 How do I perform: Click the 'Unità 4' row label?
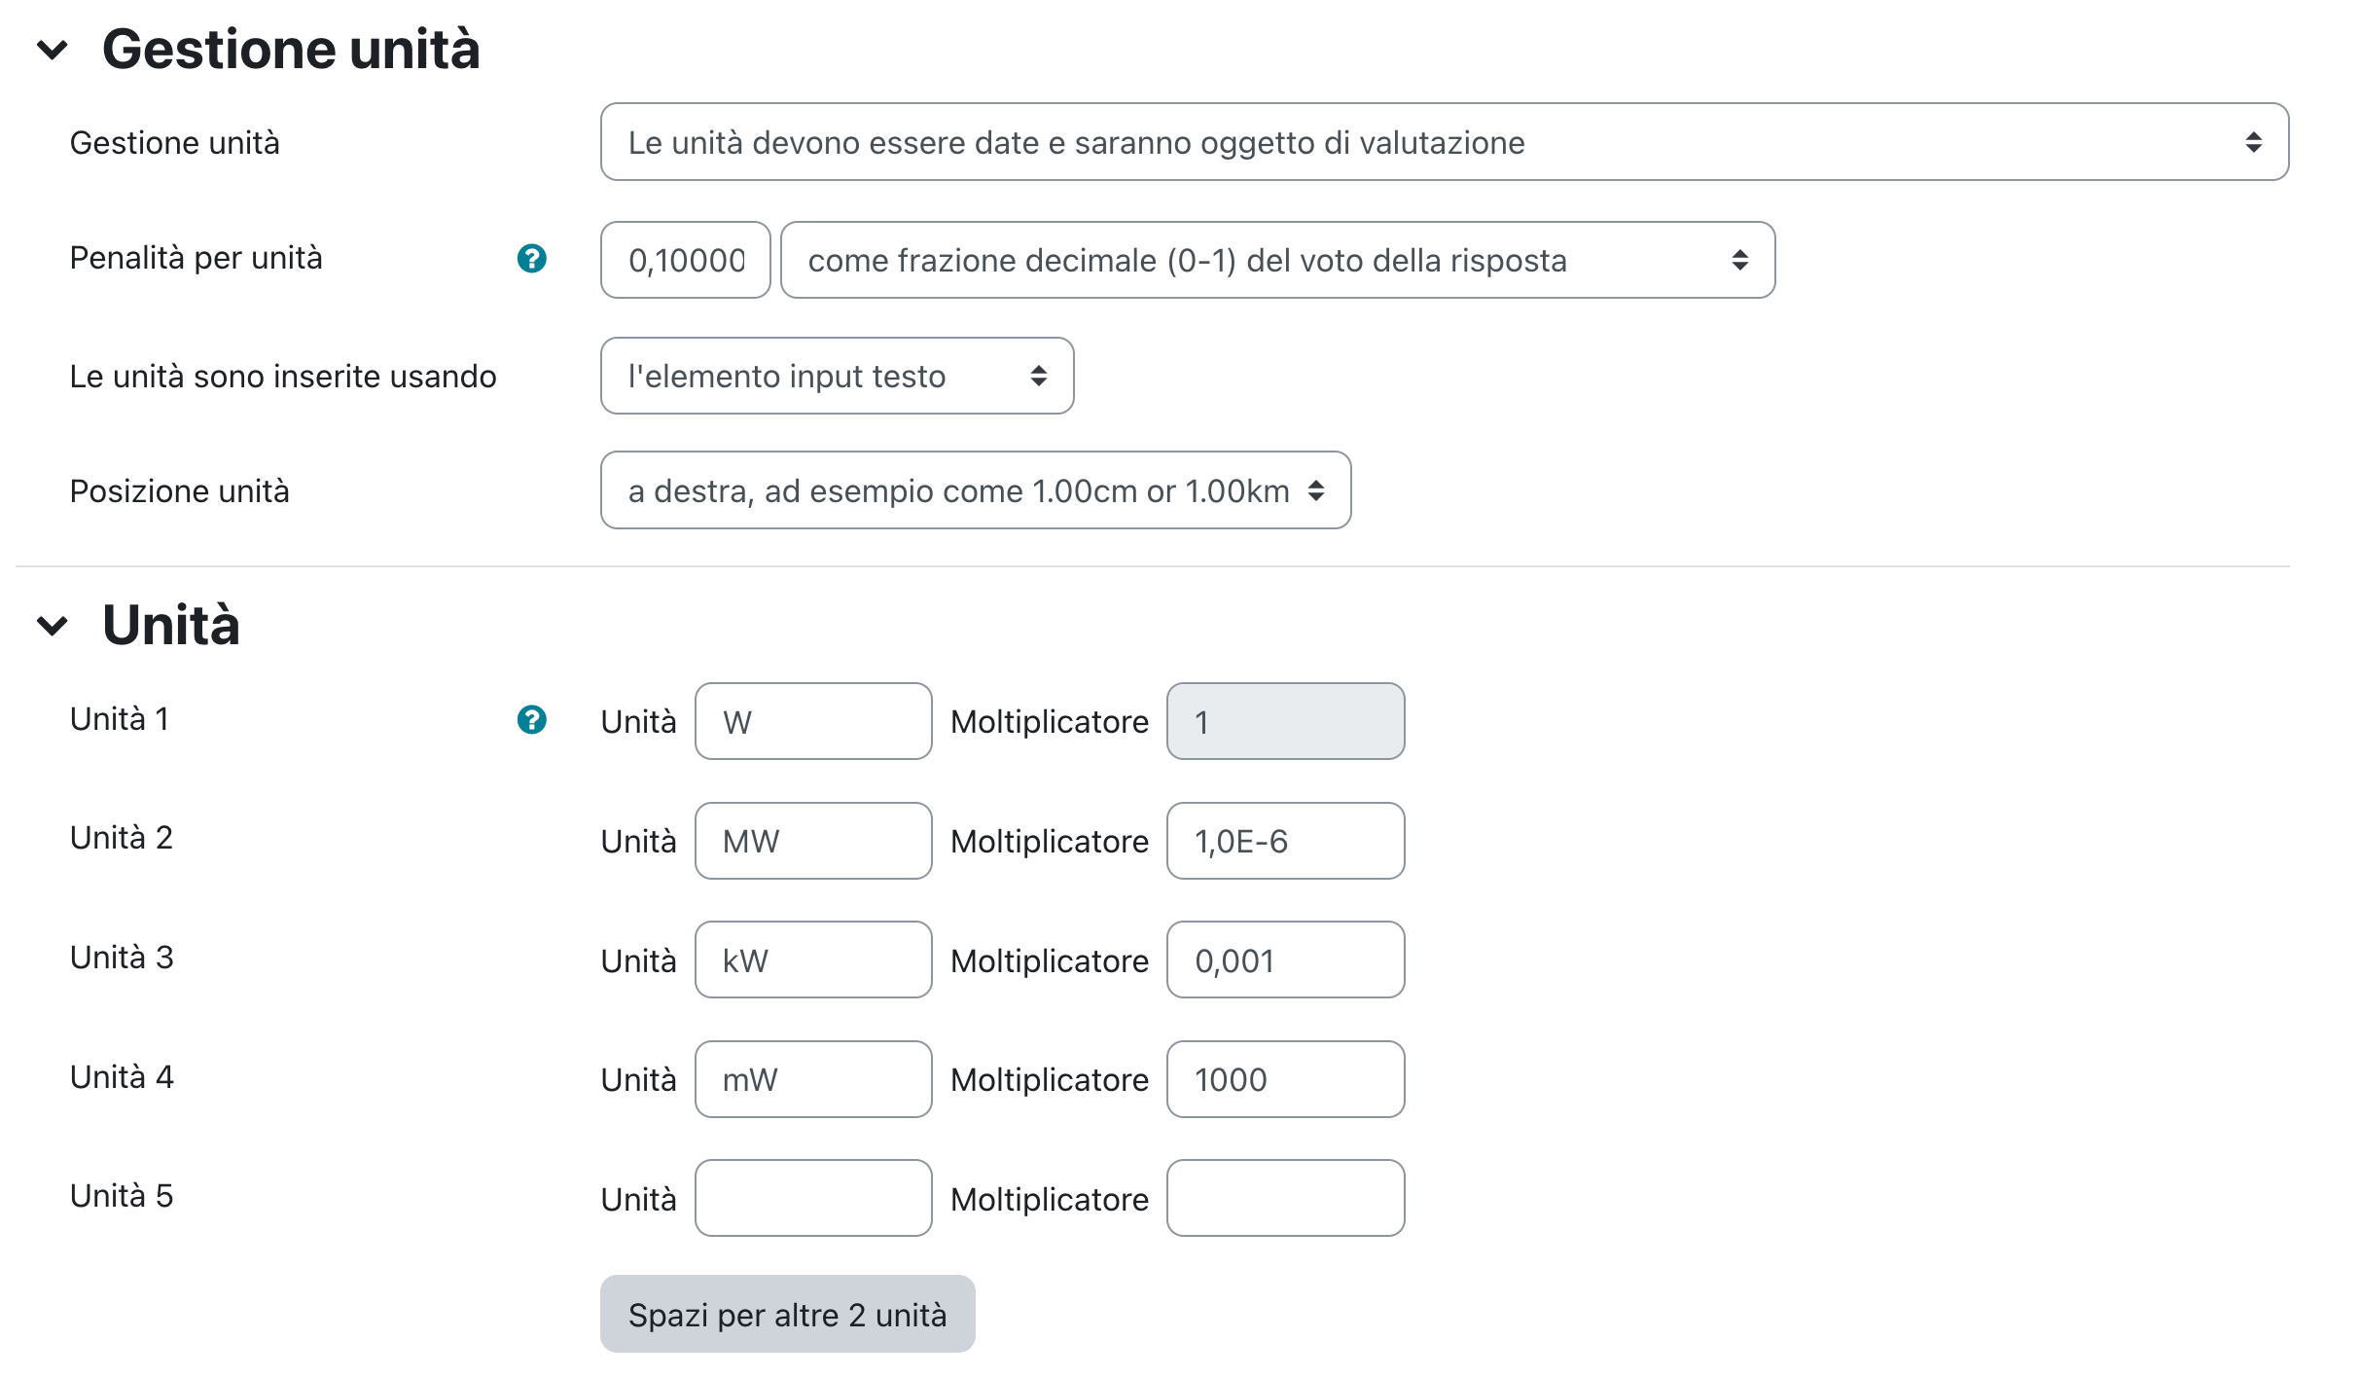tap(122, 1077)
